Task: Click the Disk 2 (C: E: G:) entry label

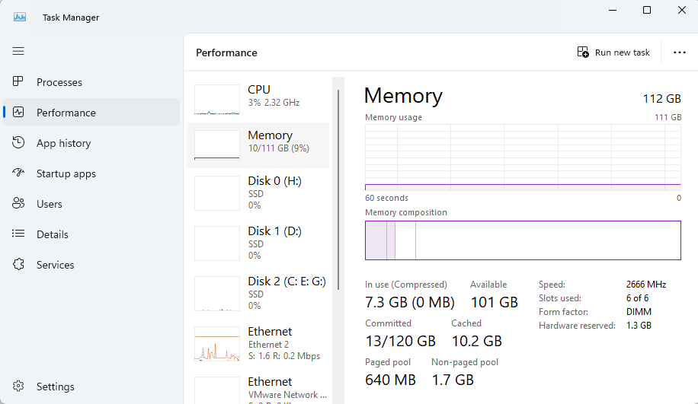Action: [287, 282]
